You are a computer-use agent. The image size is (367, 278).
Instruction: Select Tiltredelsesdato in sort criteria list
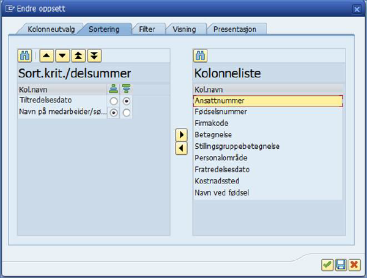62,100
